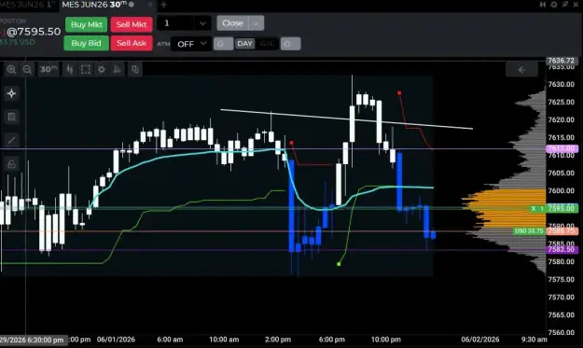The height and width of the screenshot is (348, 583).
Task: Click Buy Mkt button
Action: point(86,24)
